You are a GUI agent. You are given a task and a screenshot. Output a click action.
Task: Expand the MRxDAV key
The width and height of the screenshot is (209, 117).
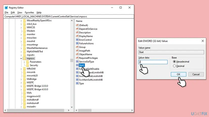[x=21, y=69]
